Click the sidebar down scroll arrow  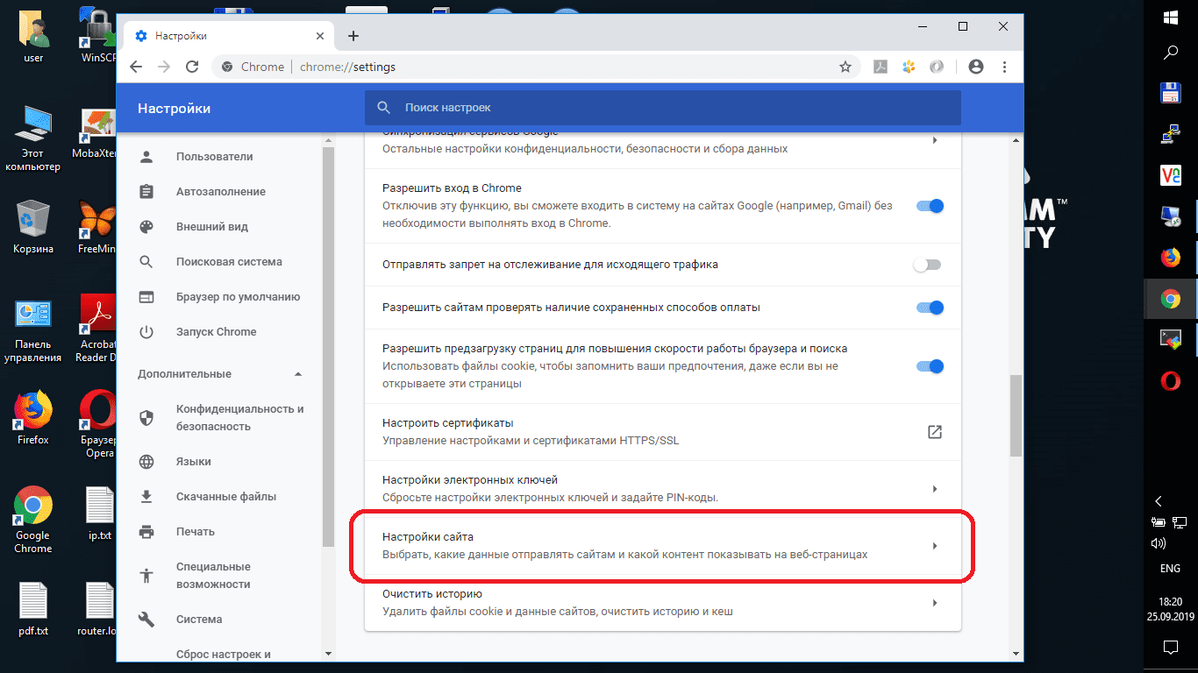pos(328,653)
